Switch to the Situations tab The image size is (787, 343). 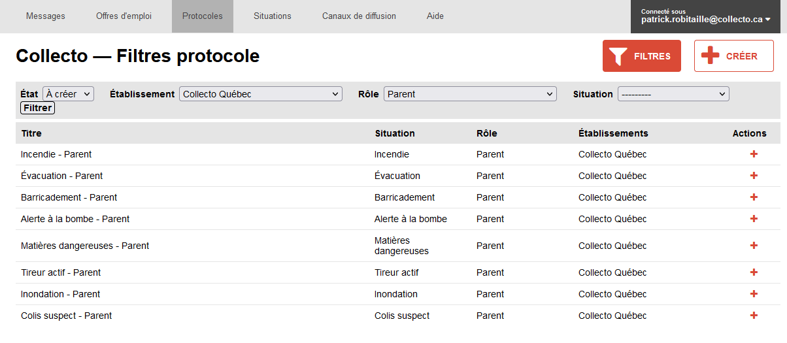(x=273, y=16)
